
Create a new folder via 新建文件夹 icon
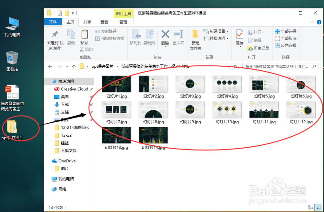pyautogui.click(x=196, y=39)
